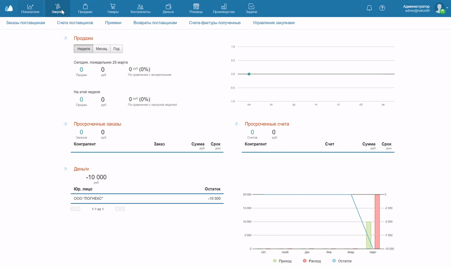
Task: Open the Задачи checkmark icon
Action: pyautogui.click(x=251, y=7)
